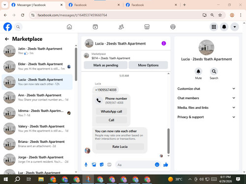Click the address bar URL

[x=72, y=15]
